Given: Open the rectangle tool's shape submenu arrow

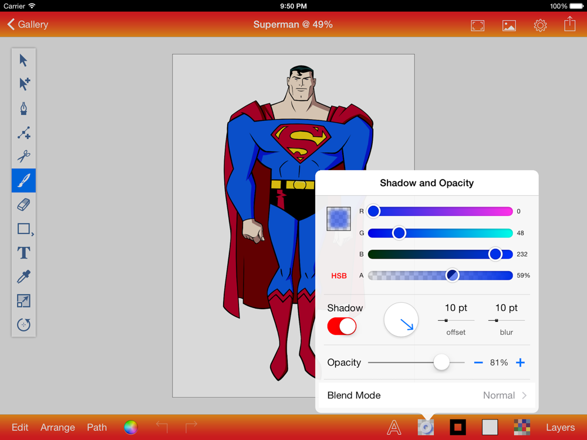Looking at the screenshot, I should tap(32, 234).
